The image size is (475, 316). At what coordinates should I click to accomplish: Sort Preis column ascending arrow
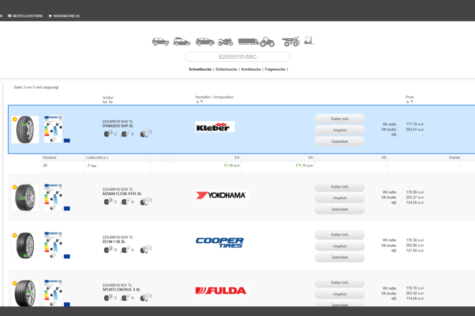pos(408,101)
